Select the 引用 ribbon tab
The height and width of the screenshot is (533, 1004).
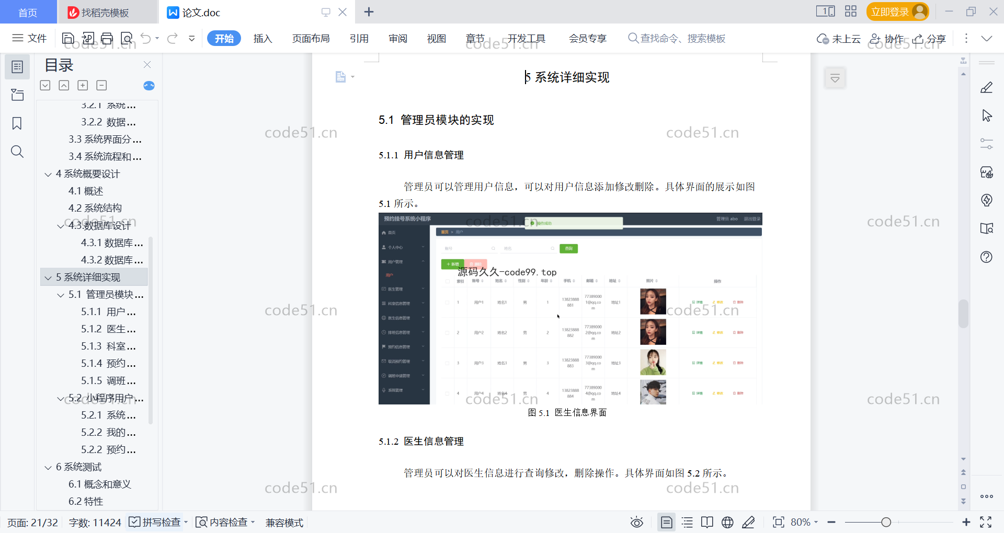click(x=359, y=38)
